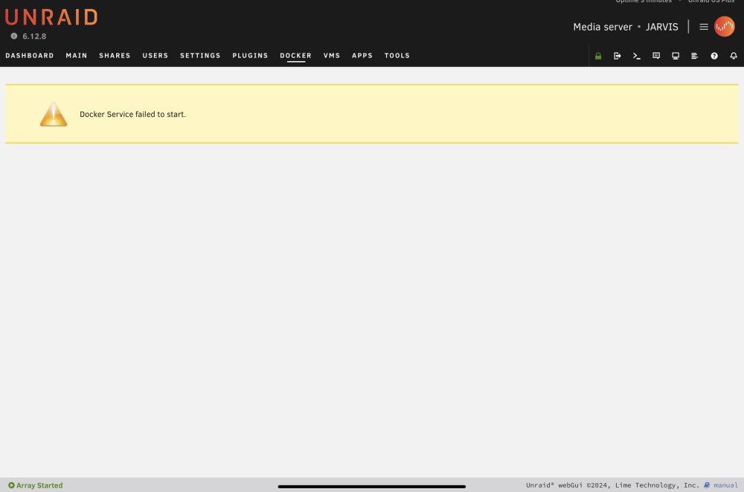The image size is (744, 492).
Task: Click the green lock icon
Action: pos(598,56)
